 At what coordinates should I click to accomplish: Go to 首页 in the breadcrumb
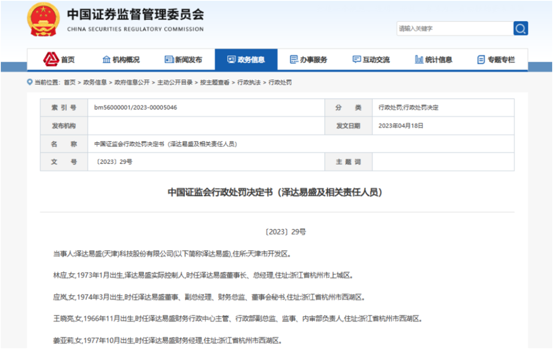69,82
